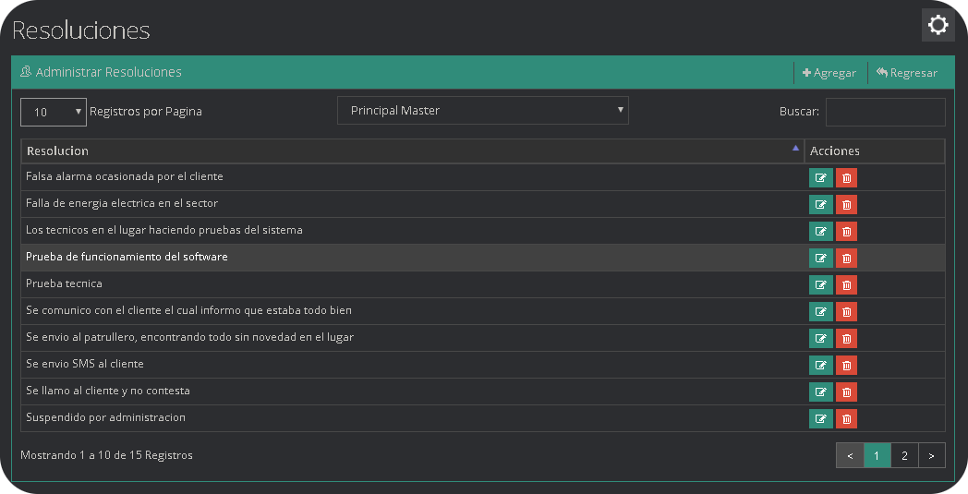
Task: Expand the Principal Master dropdown
Action: click(x=482, y=111)
